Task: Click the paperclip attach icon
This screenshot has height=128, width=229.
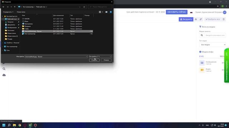Action: [x=201, y=19]
